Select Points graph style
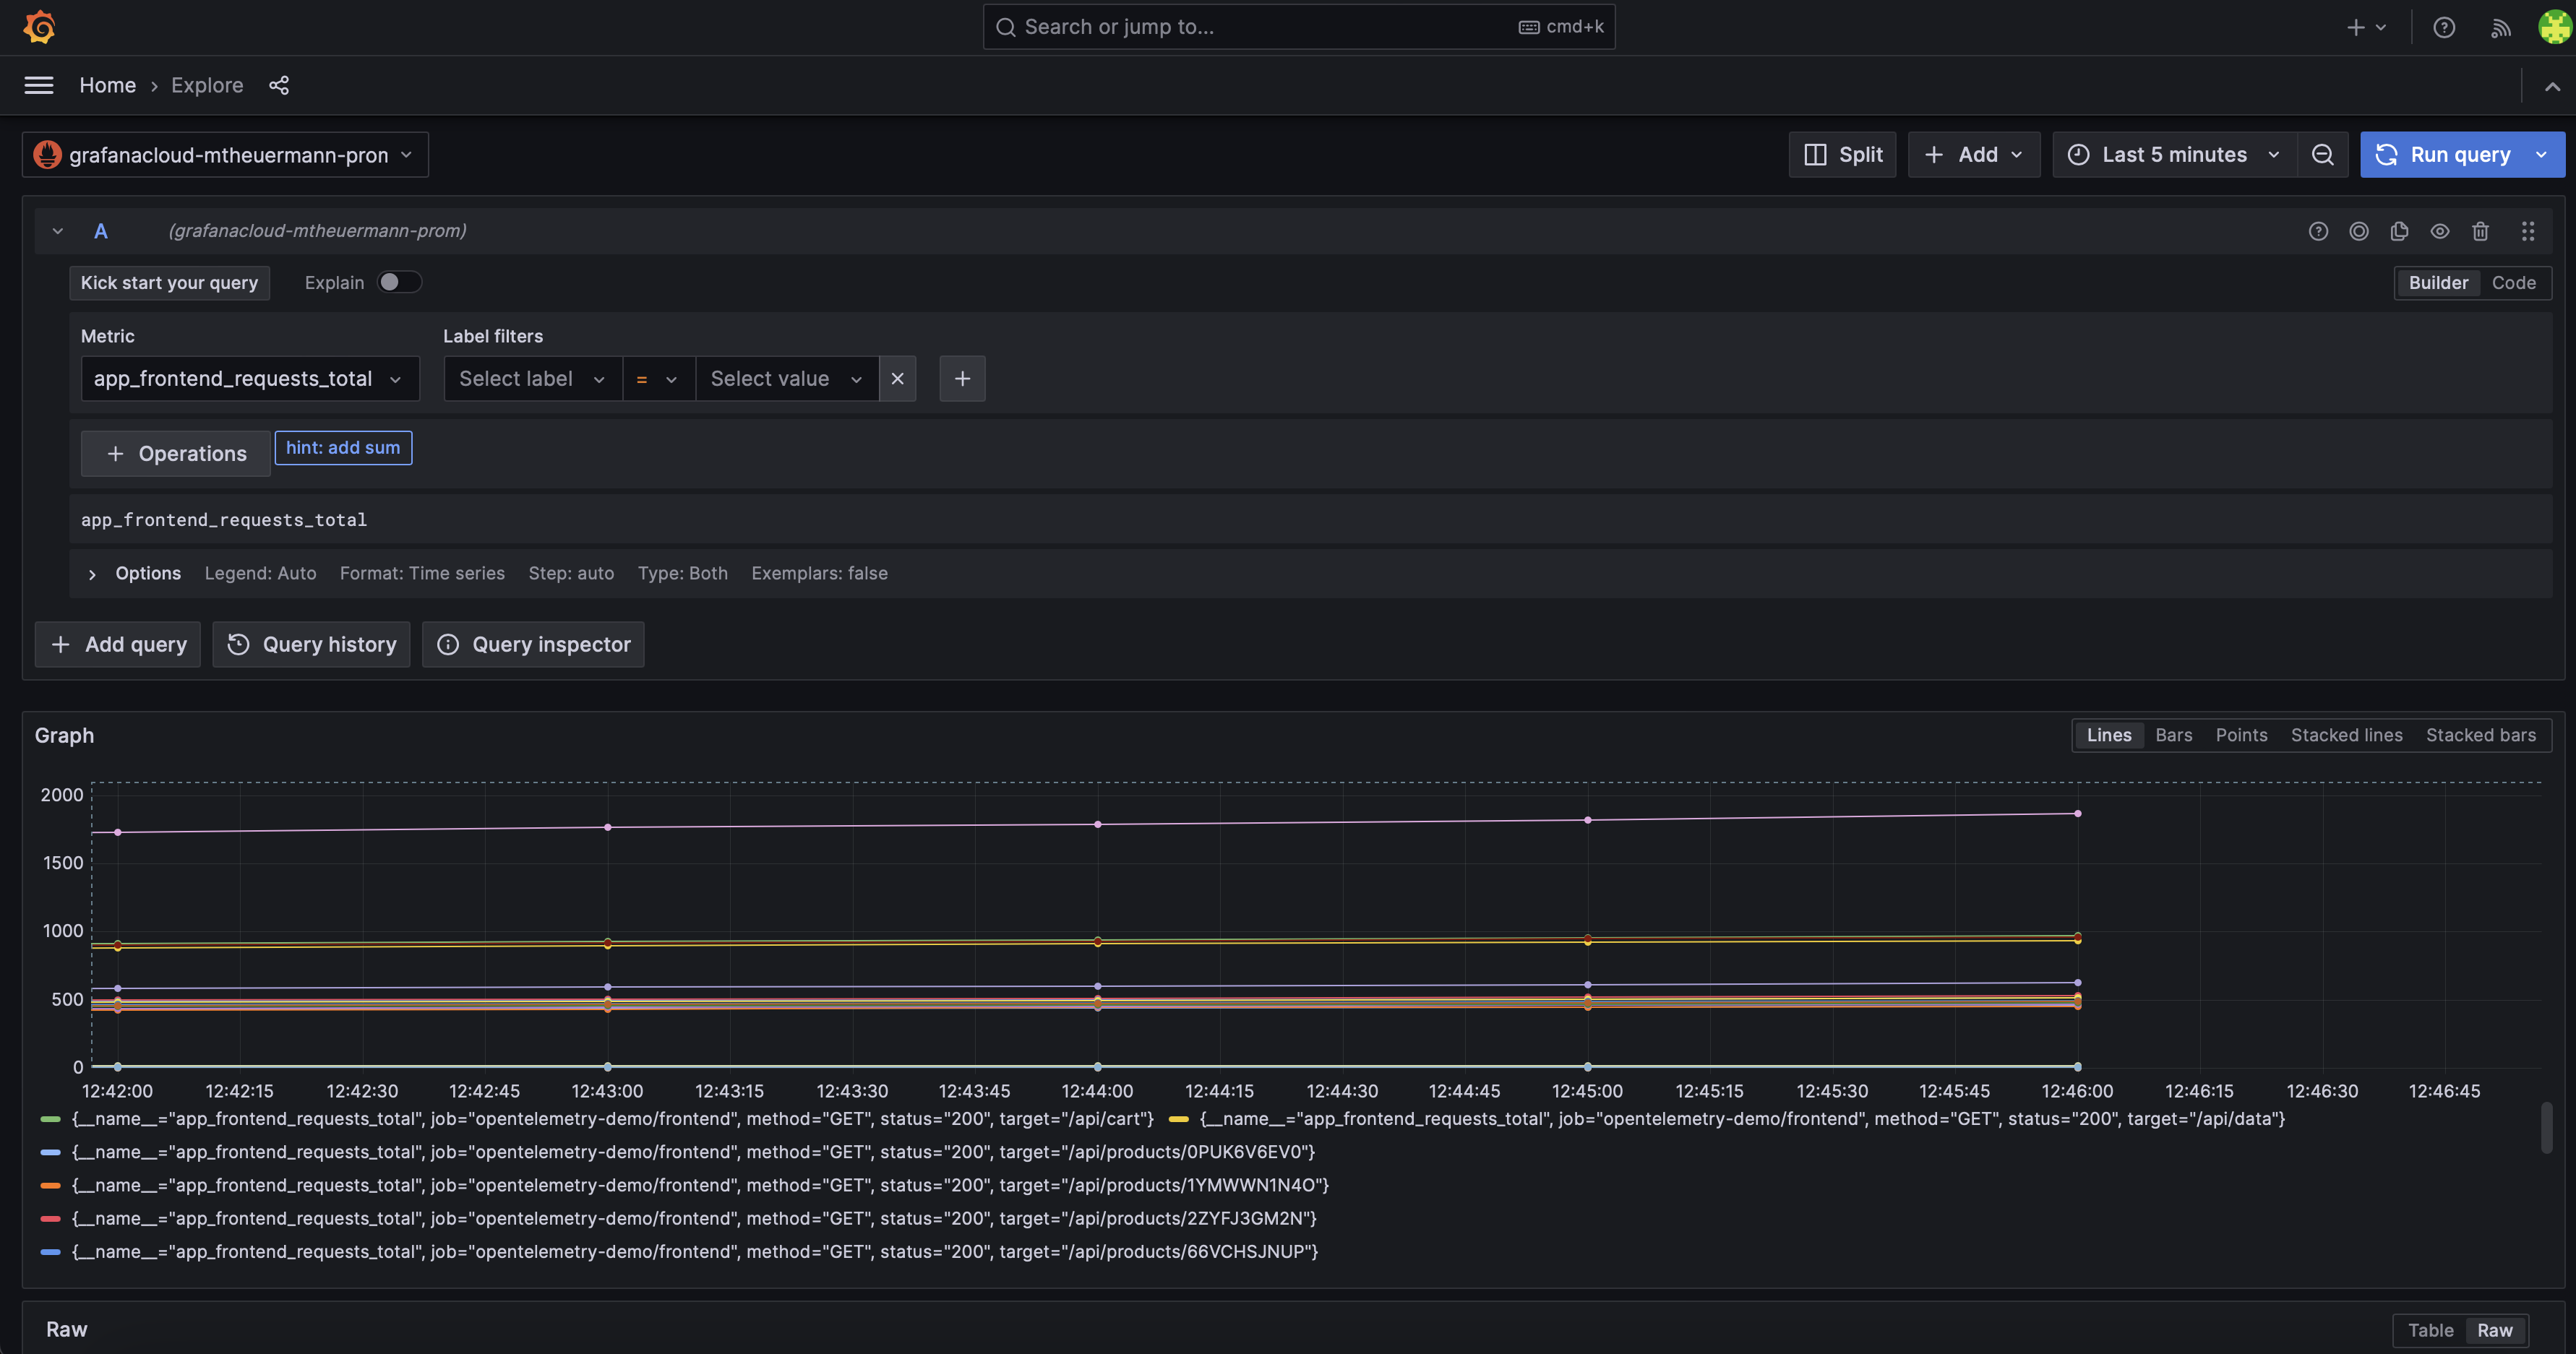Image resolution: width=2576 pixels, height=1354 pixels. (x=2241, y=735)
